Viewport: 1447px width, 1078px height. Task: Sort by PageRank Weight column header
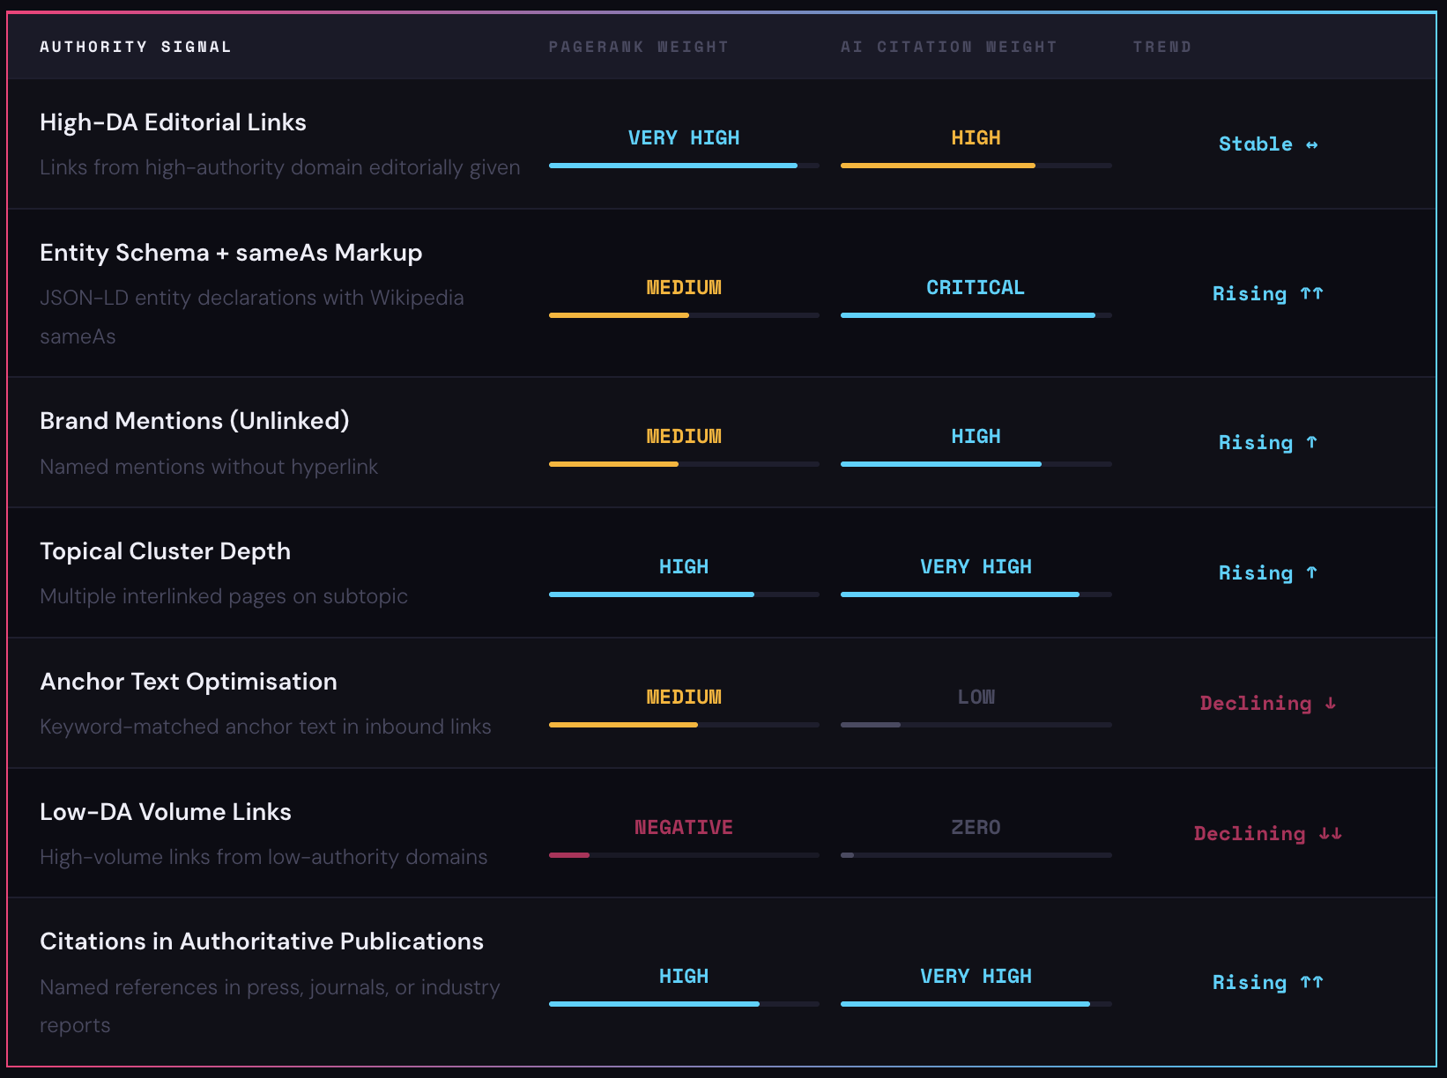click(638, 47)
